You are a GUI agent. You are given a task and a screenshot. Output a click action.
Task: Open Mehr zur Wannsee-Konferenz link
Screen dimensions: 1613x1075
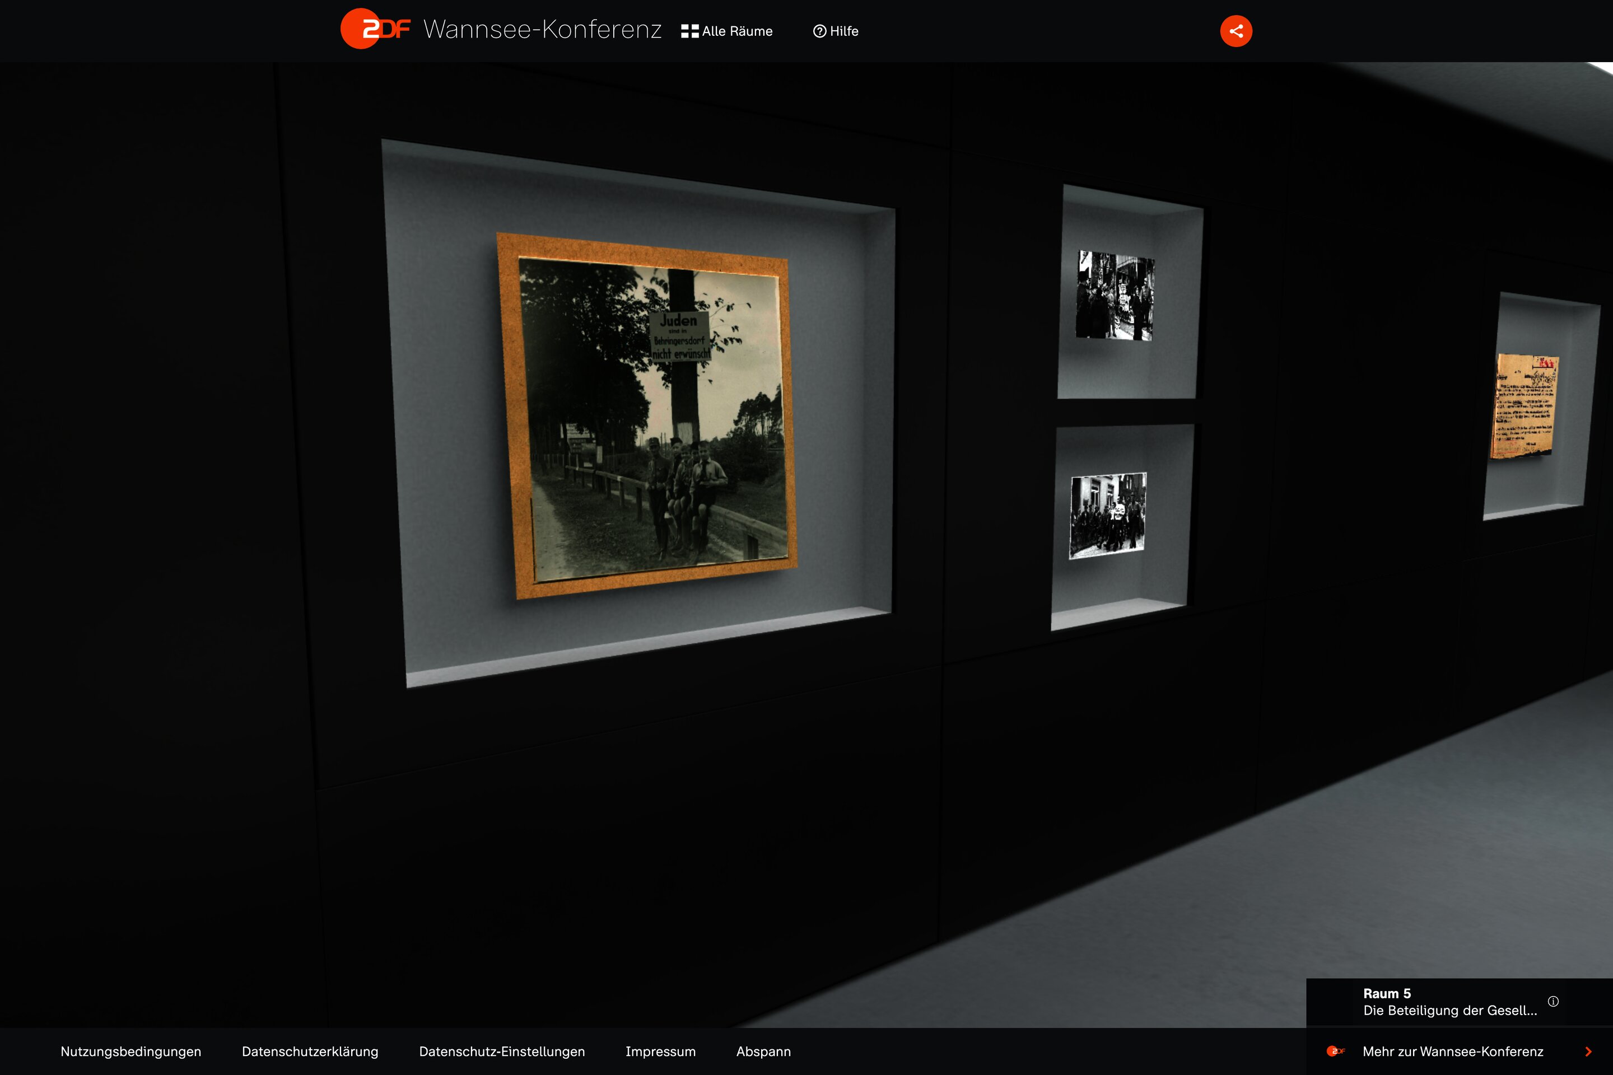(1452, 1051)
